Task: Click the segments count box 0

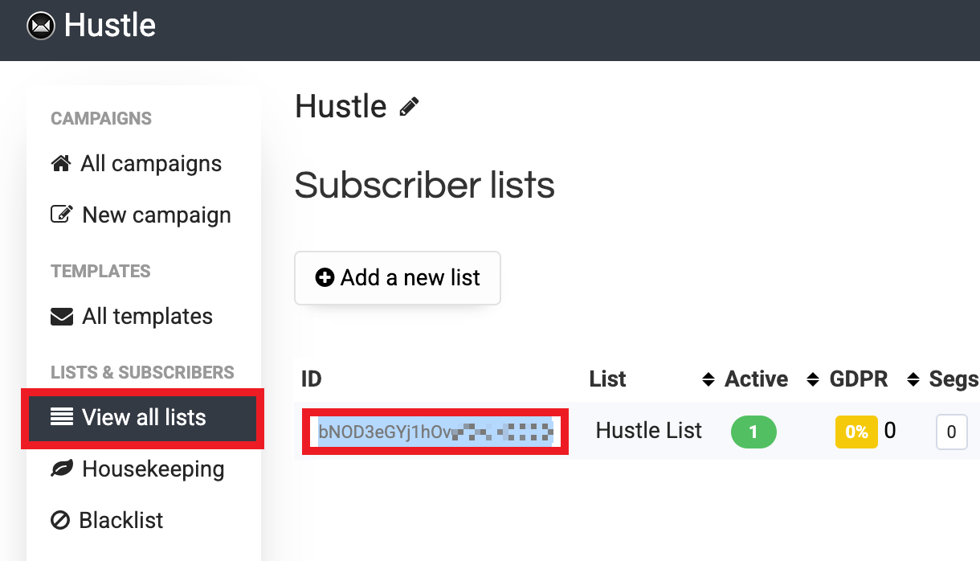Action: 952,432
